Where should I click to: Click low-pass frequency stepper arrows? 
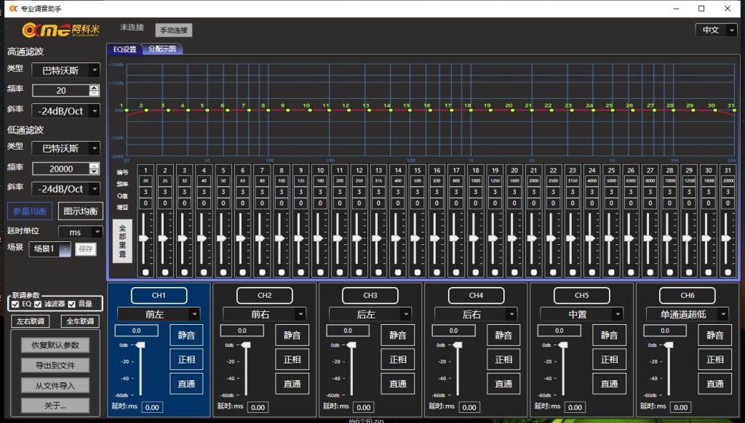(95, 169)
